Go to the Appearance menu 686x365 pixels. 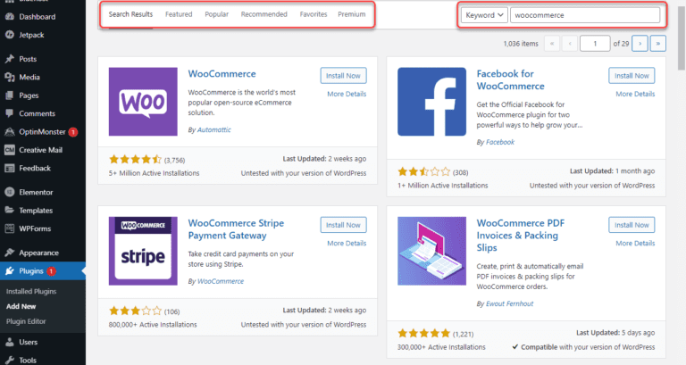click(x=39, y=253)
